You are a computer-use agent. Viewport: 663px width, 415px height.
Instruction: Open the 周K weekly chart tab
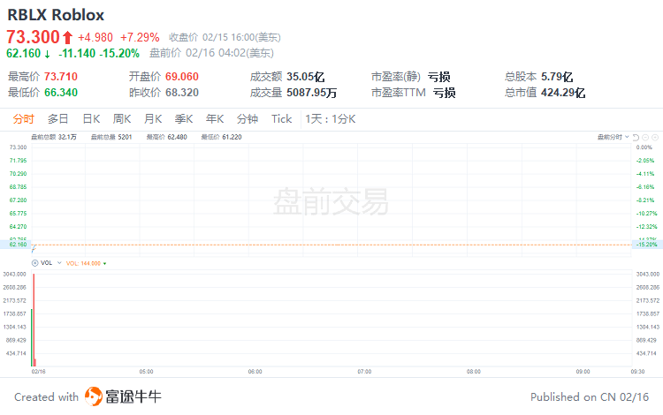point(122,119)
